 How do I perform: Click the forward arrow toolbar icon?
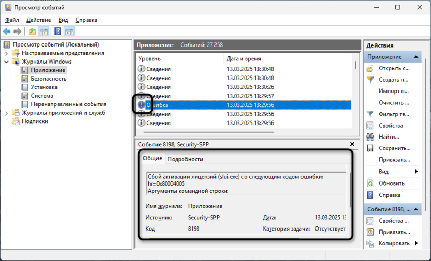point(17,32)
